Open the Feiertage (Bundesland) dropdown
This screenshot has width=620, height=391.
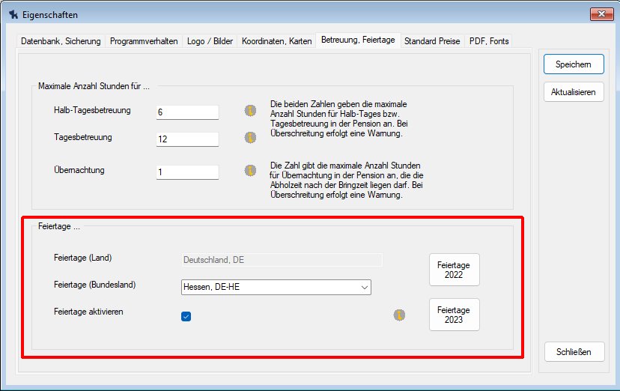(276, 288)
